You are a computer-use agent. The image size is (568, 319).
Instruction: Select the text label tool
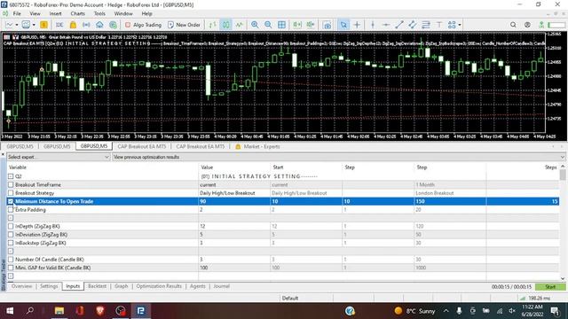(x=439, y=25)
